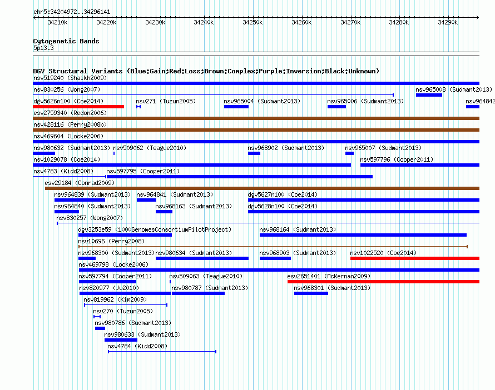Click the blue nsv597795 gain bar
The height and width of the screenshot is (390, 495).
point(239,177)
